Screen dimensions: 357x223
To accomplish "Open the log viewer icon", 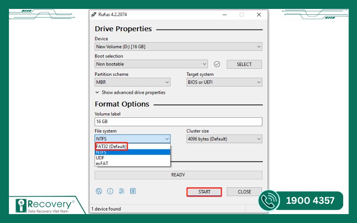I will point(133,191).
